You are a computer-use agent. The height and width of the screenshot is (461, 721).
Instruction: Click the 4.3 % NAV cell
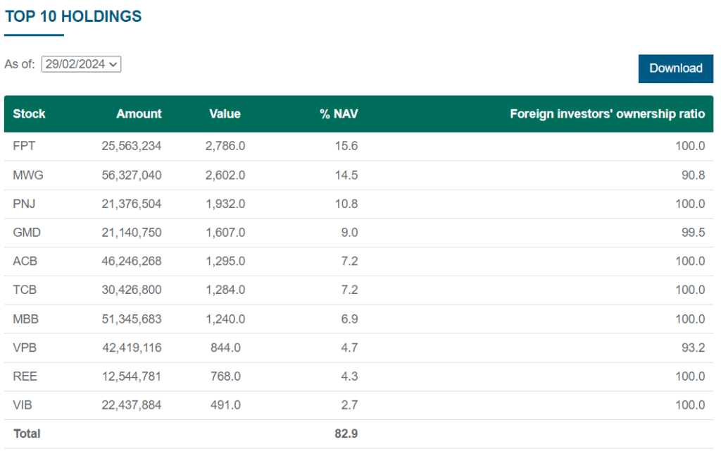(349, 376)
